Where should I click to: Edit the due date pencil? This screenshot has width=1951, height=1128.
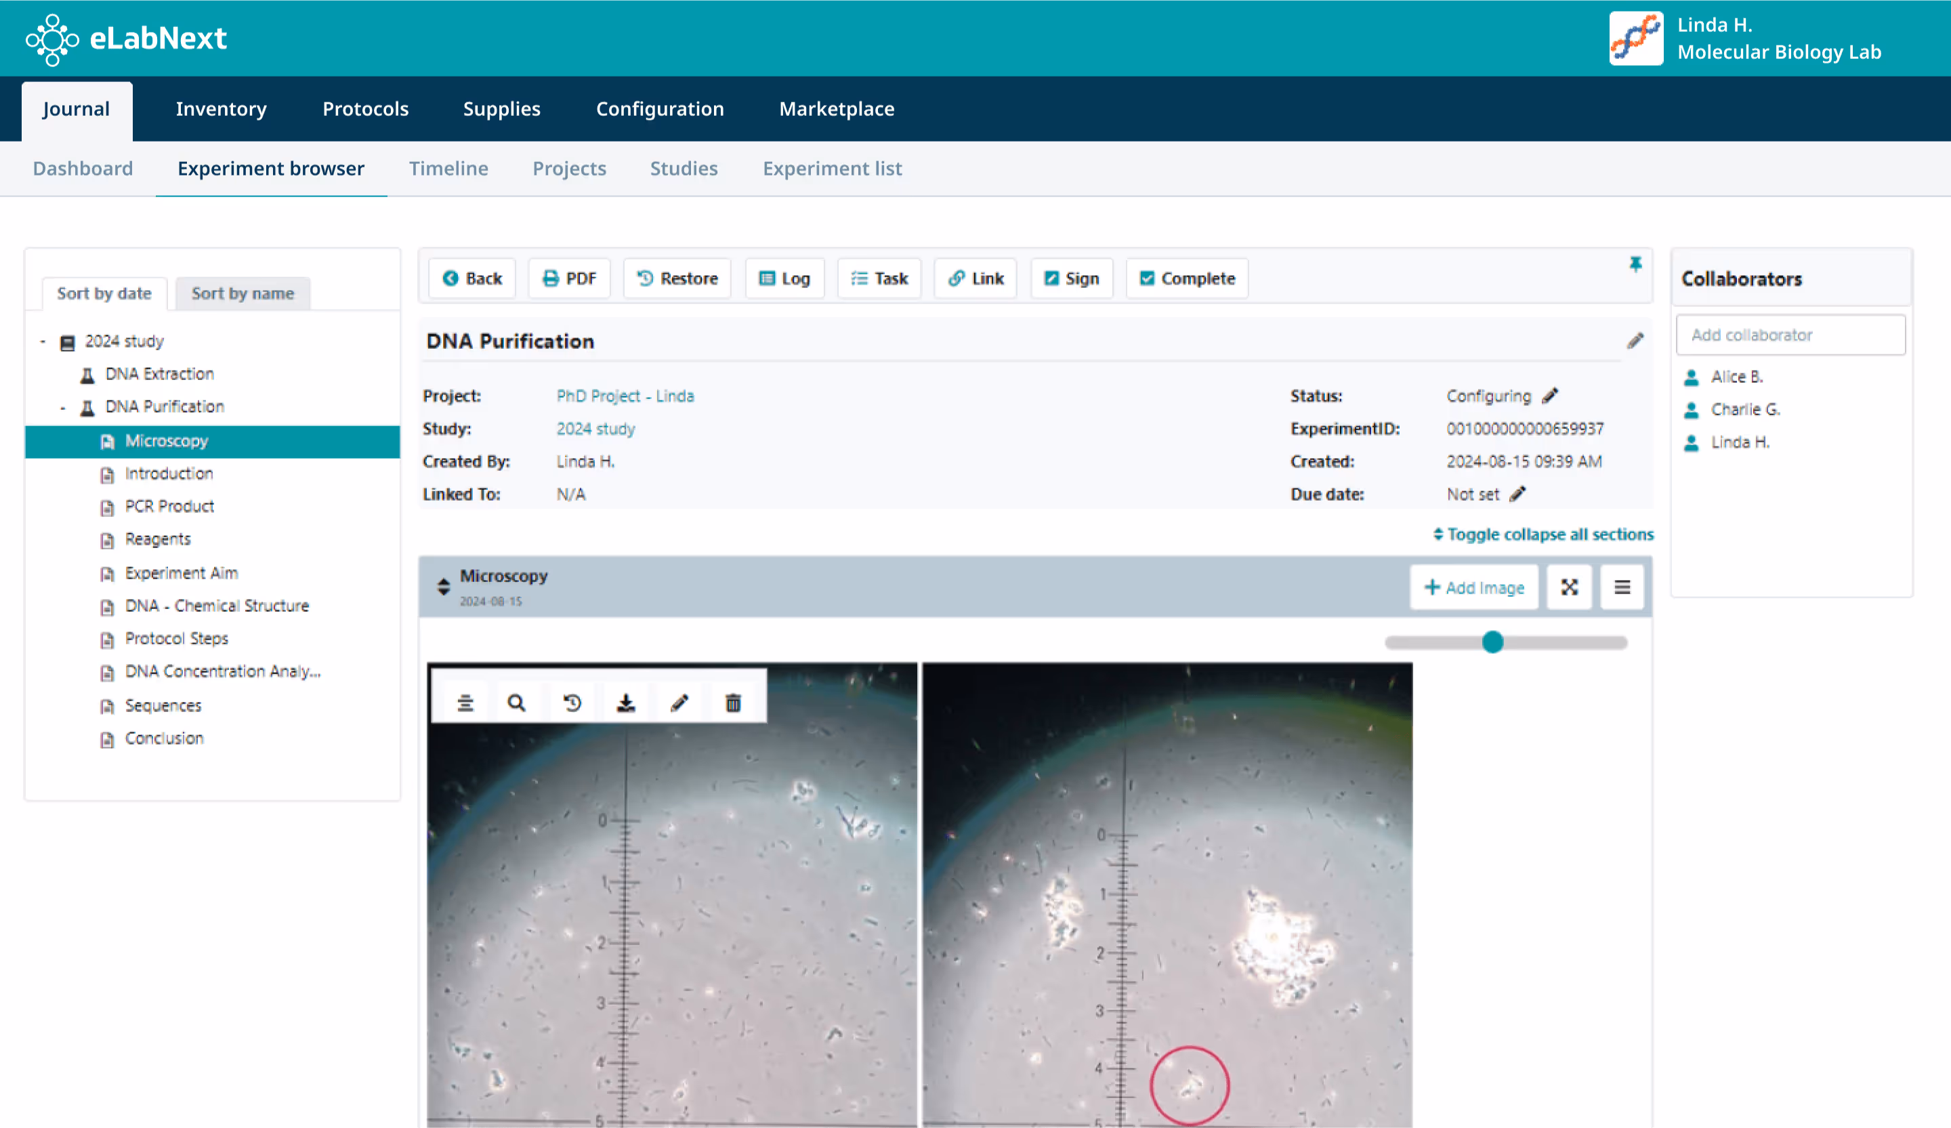(1518, 494)
